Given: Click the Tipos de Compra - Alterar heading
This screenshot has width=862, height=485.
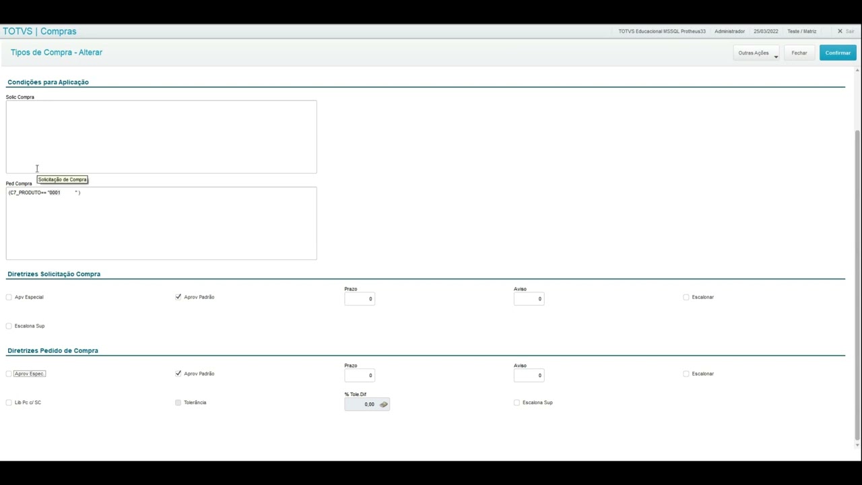Looking at the screenshot, I should click(x=57, y=53).
